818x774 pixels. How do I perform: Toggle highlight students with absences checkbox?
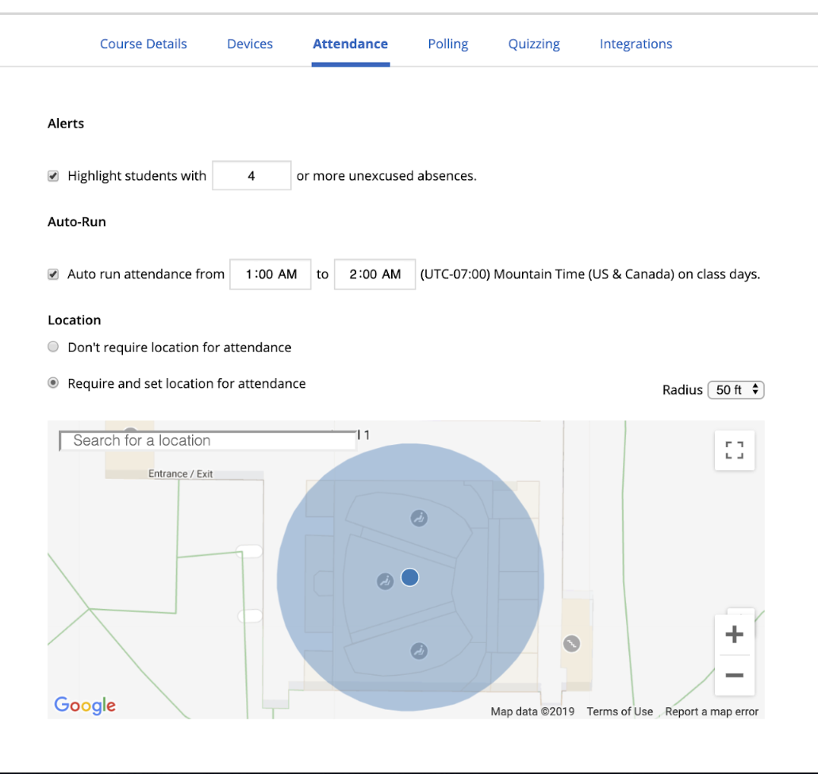(x=53, y=176)
